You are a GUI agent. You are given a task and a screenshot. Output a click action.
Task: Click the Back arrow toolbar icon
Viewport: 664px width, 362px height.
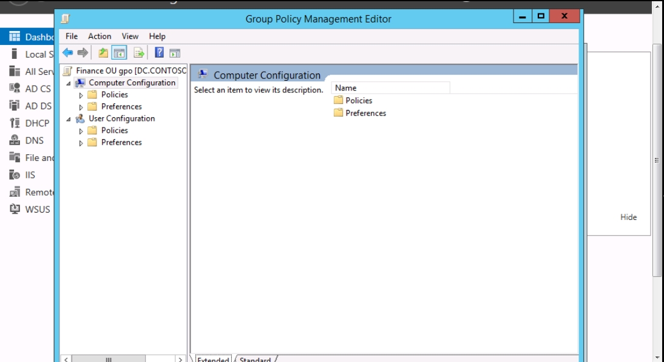click(x=67, y=53)
